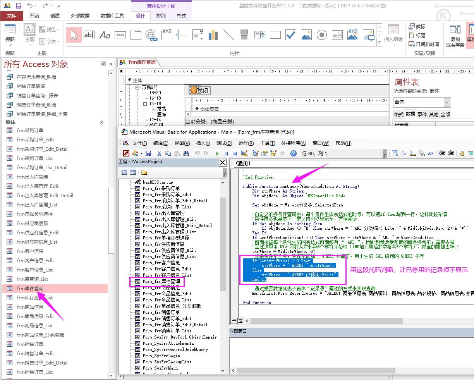This screenshot has height=380, width=474.
Task: Click Indent icon in VBA edit toolbar
Action: (x=442, y=153)
